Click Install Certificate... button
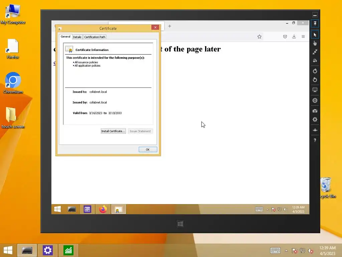The image size is (342, 257). point(113,131)
